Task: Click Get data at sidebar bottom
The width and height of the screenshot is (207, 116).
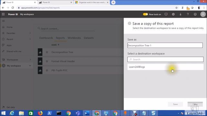Action: (11, 107)
